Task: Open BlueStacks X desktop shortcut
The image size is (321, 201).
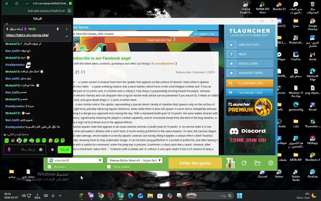Action: [313, 157]
